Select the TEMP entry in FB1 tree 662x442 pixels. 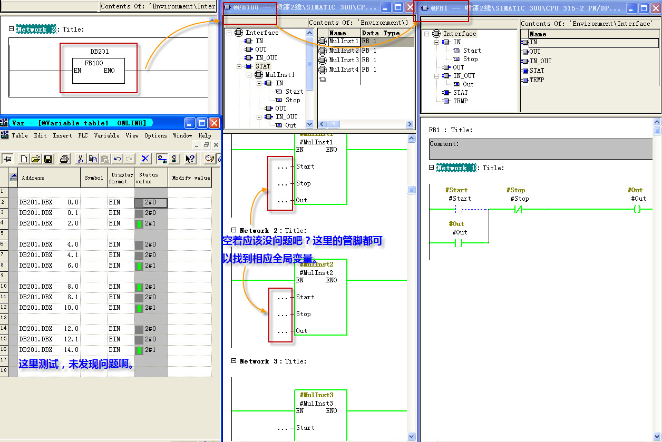click(460, 101)
